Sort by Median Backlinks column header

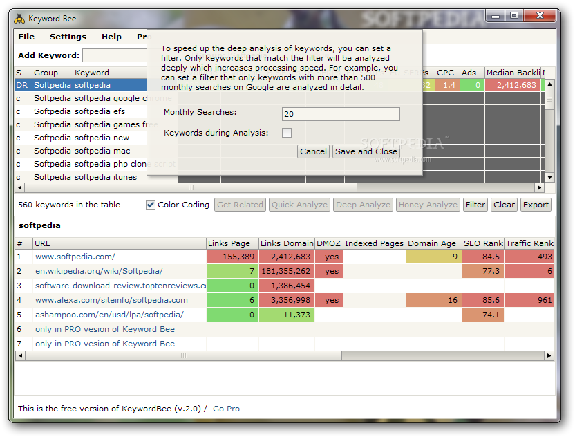(x=513, y=73)
